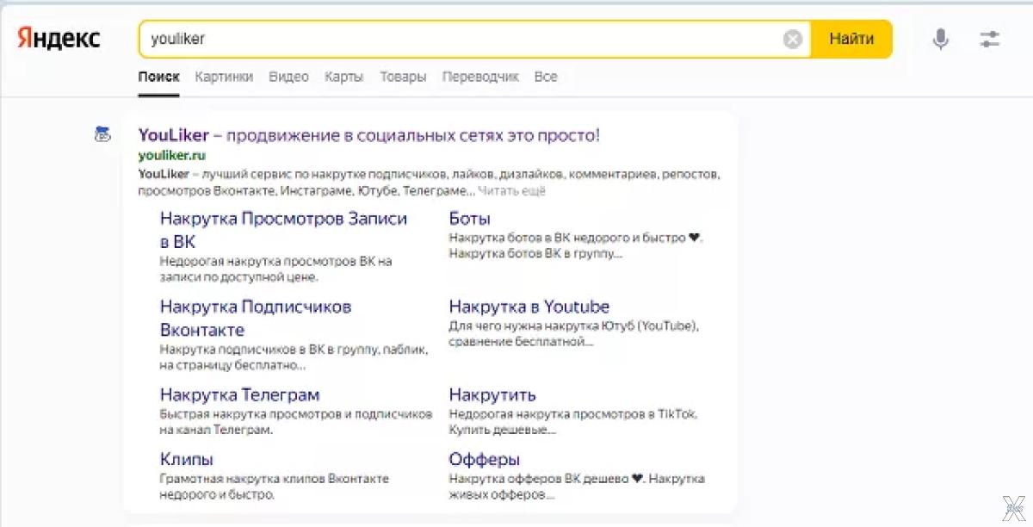
Task: Expand snippet with Читать ещё
Action: (511, 190)
